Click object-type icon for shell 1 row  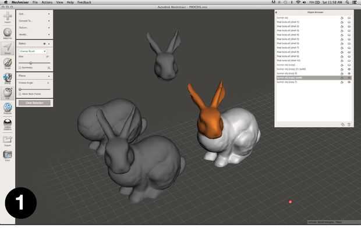342,22
